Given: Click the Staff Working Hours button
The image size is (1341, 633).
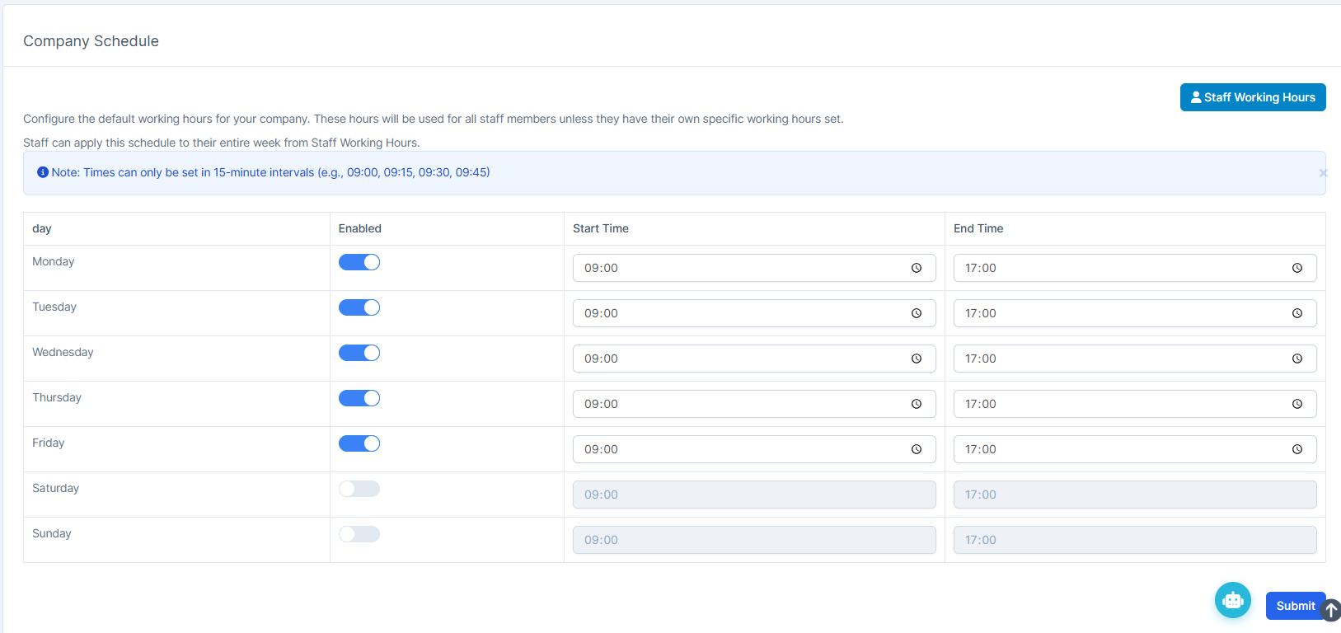Looking at the screenshot, I should coord(1252,97).
